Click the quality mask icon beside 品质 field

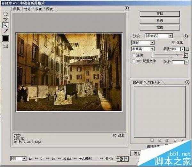point(188,49)
